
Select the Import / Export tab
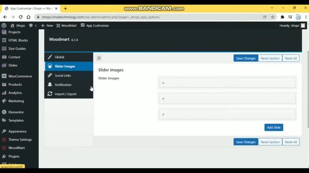[69, 94]
